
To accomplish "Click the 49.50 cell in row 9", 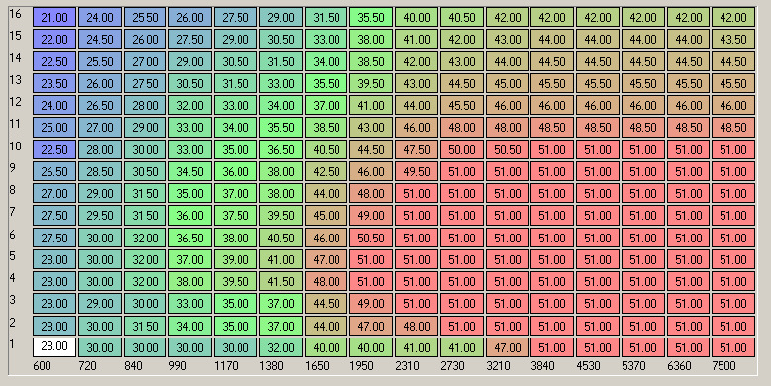I will (417, 171).
